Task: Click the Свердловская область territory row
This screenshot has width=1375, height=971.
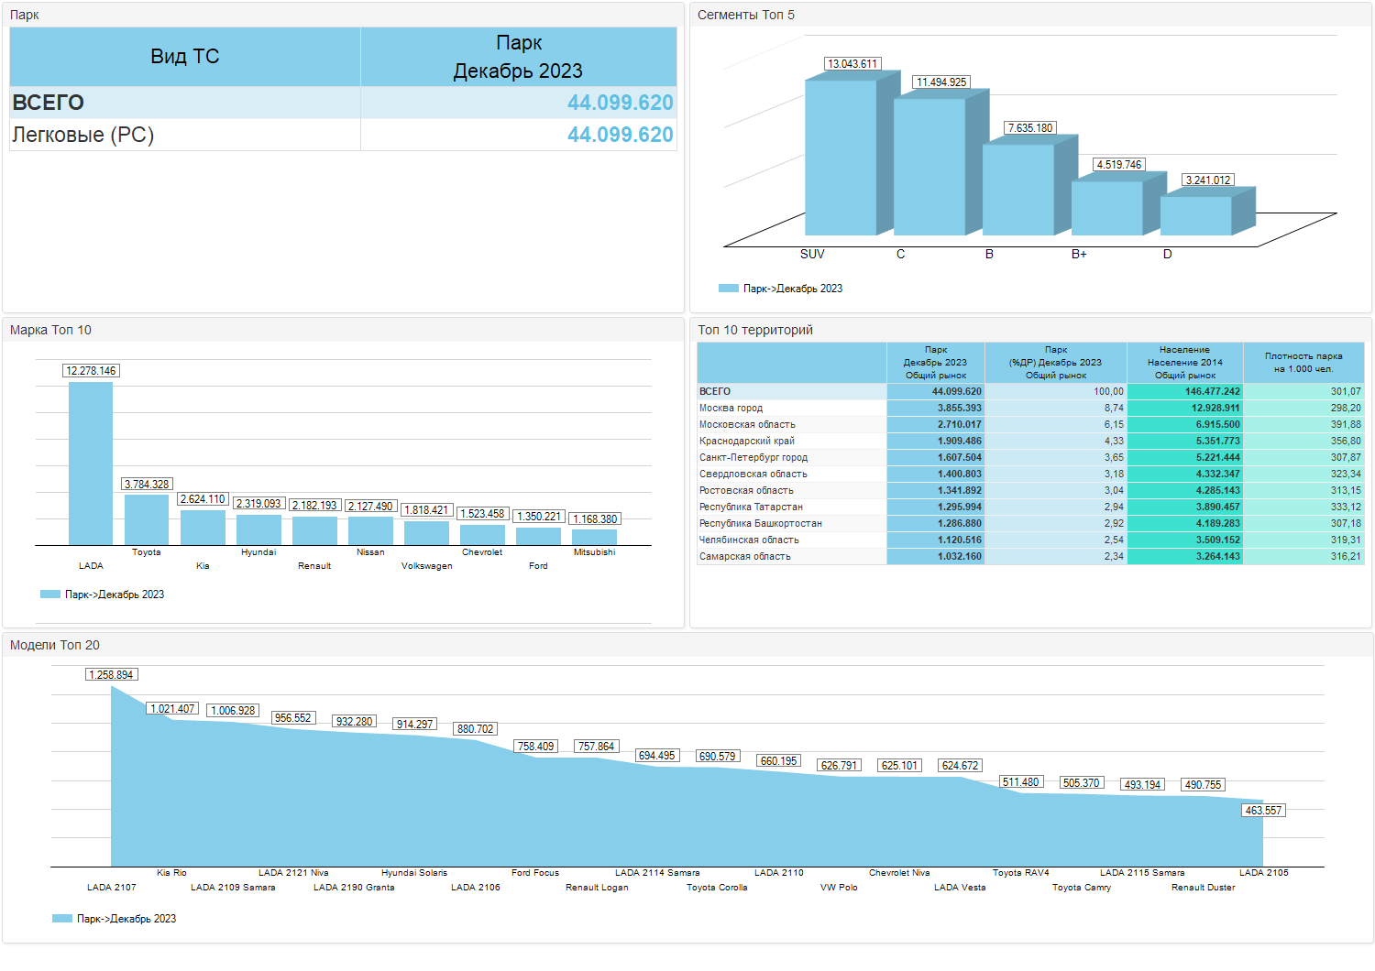Action: (1030, 474)
